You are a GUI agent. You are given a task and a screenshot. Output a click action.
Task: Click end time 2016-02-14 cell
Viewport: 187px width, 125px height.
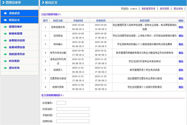point(101,87)
